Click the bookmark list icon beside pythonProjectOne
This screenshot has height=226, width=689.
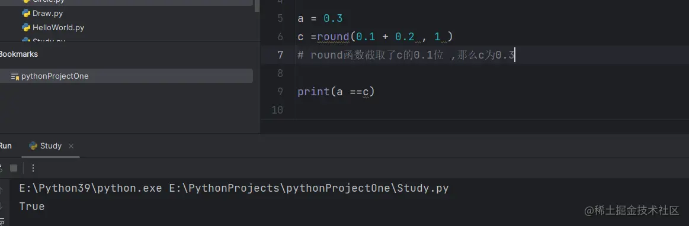click(15, 76)
